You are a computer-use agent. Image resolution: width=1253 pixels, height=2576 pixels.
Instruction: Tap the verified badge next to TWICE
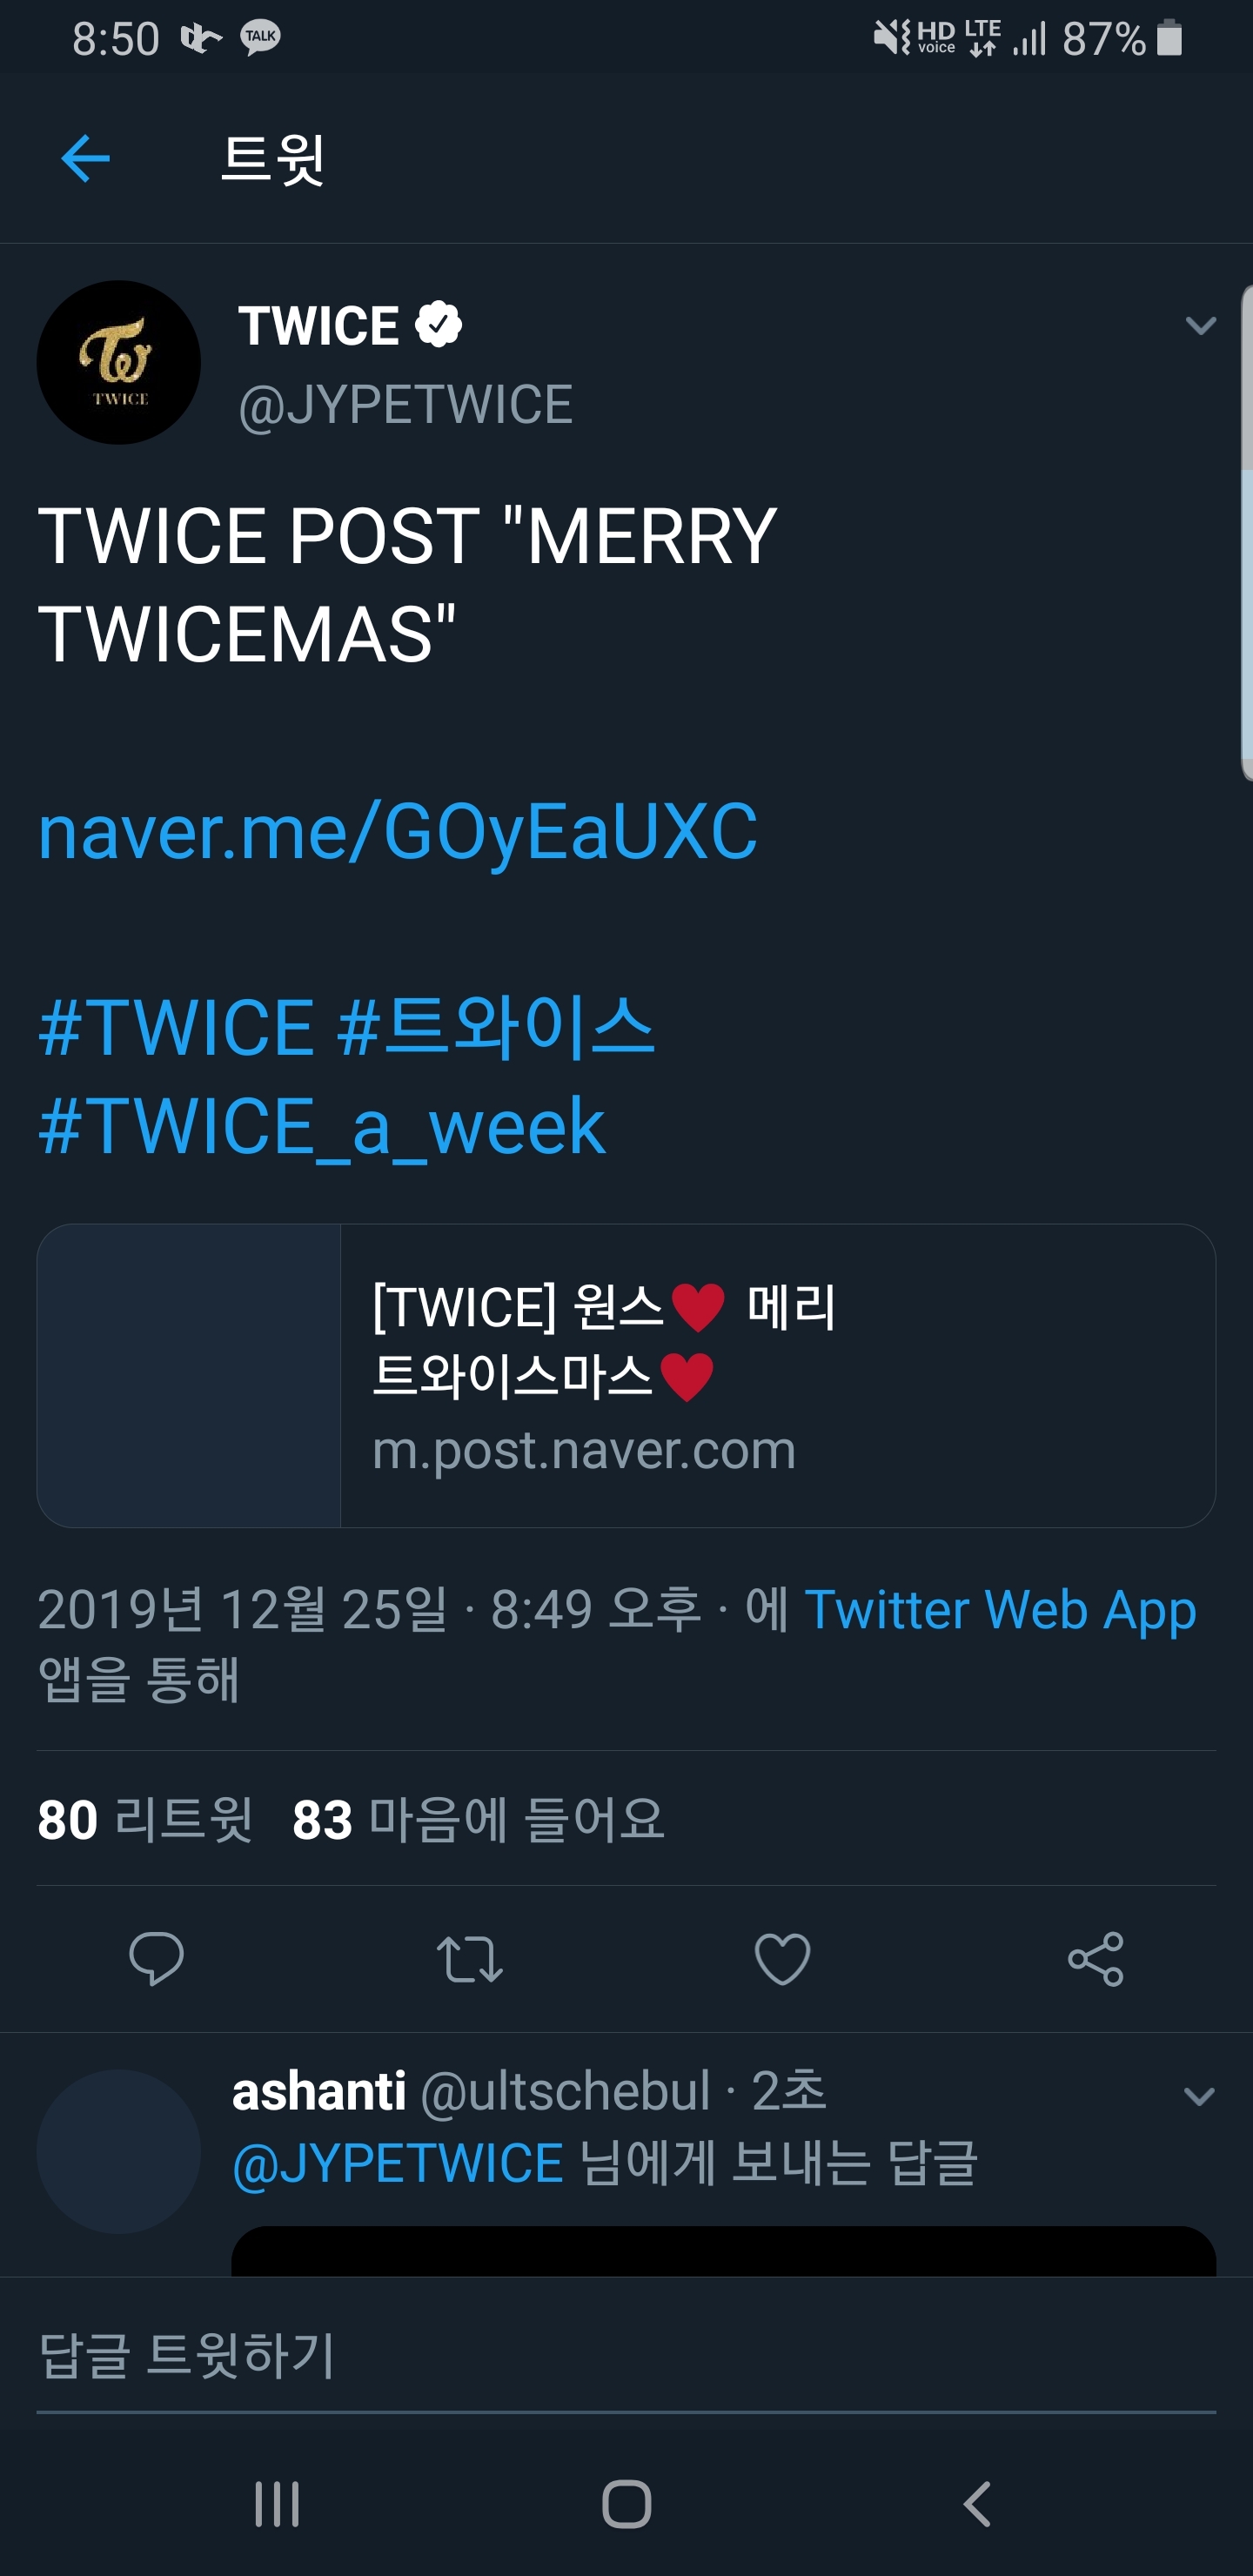point(438,325)
